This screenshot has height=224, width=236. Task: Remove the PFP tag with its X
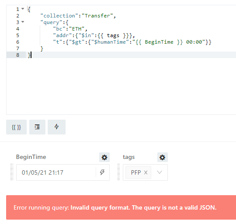tap(146, 172)
